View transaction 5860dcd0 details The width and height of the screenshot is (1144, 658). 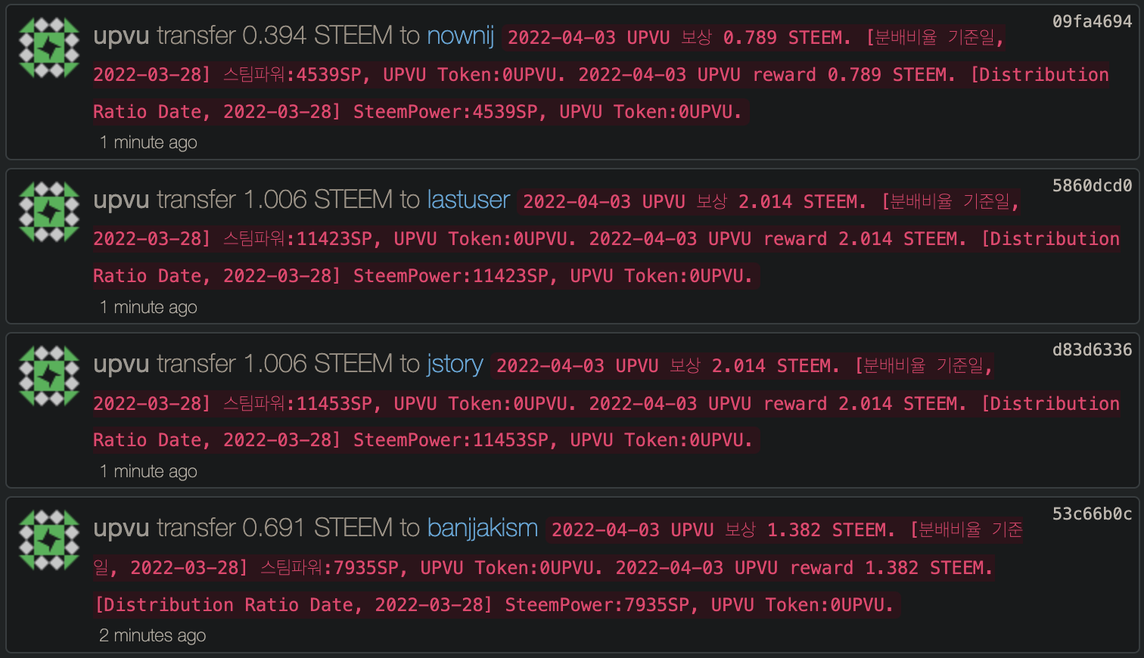pyautogui.click(x=1092, y=186)
